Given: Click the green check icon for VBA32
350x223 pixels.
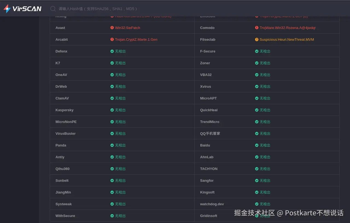Looking at the screenshot, I should point(257,75).
